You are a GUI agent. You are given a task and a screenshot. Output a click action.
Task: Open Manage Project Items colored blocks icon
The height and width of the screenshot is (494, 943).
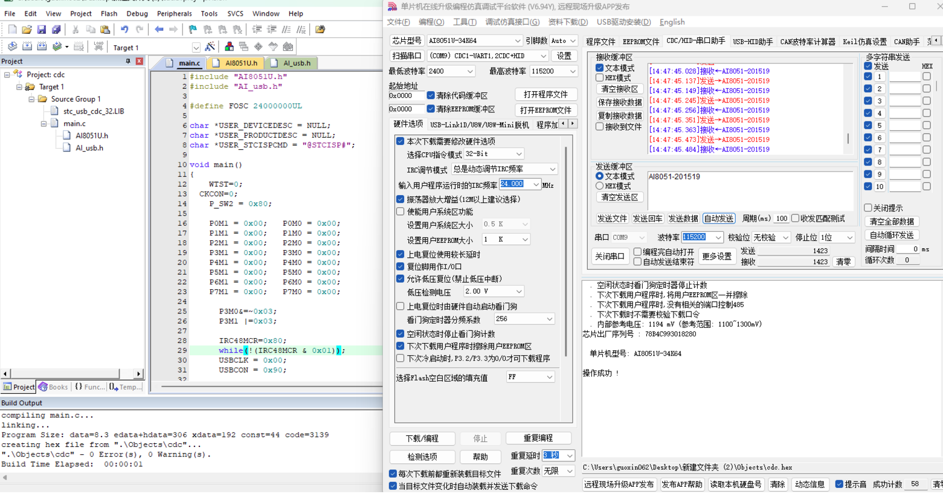coord(229,47)
